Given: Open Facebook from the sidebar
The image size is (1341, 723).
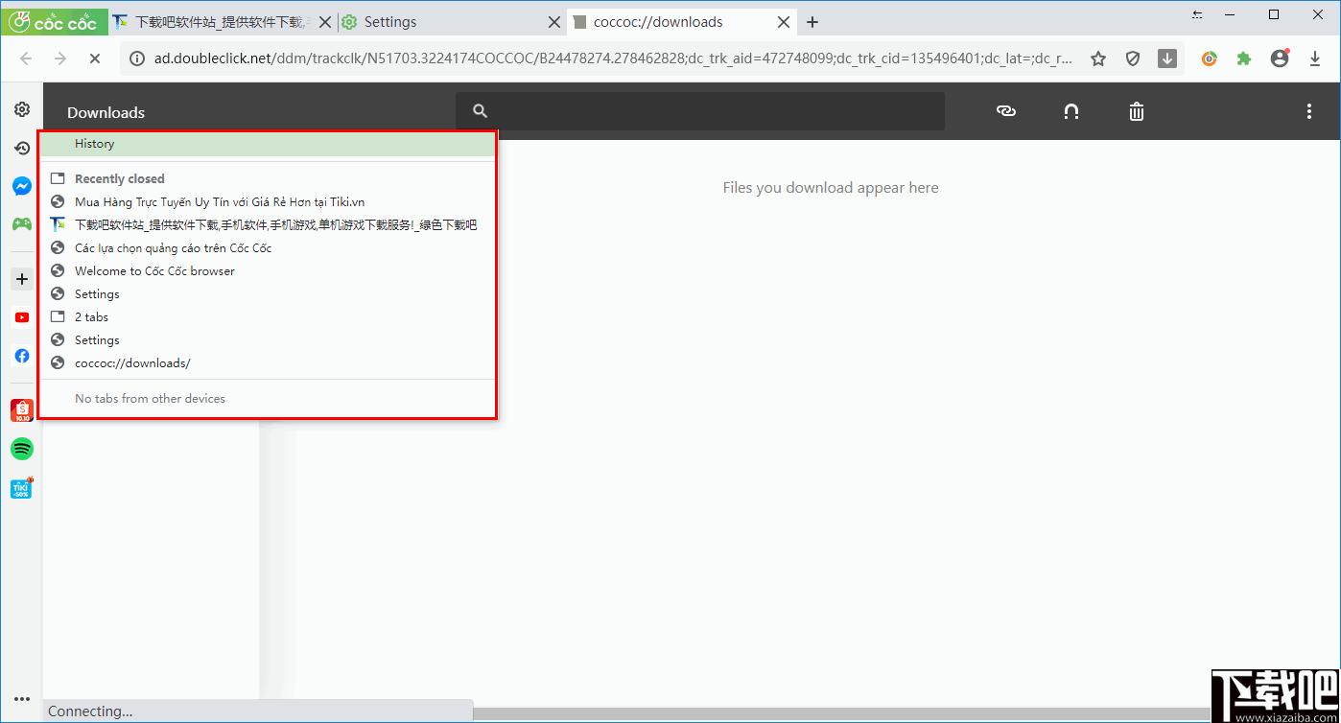Looking at the screenshot, I should pyautogui.click(x=21, y=356).
